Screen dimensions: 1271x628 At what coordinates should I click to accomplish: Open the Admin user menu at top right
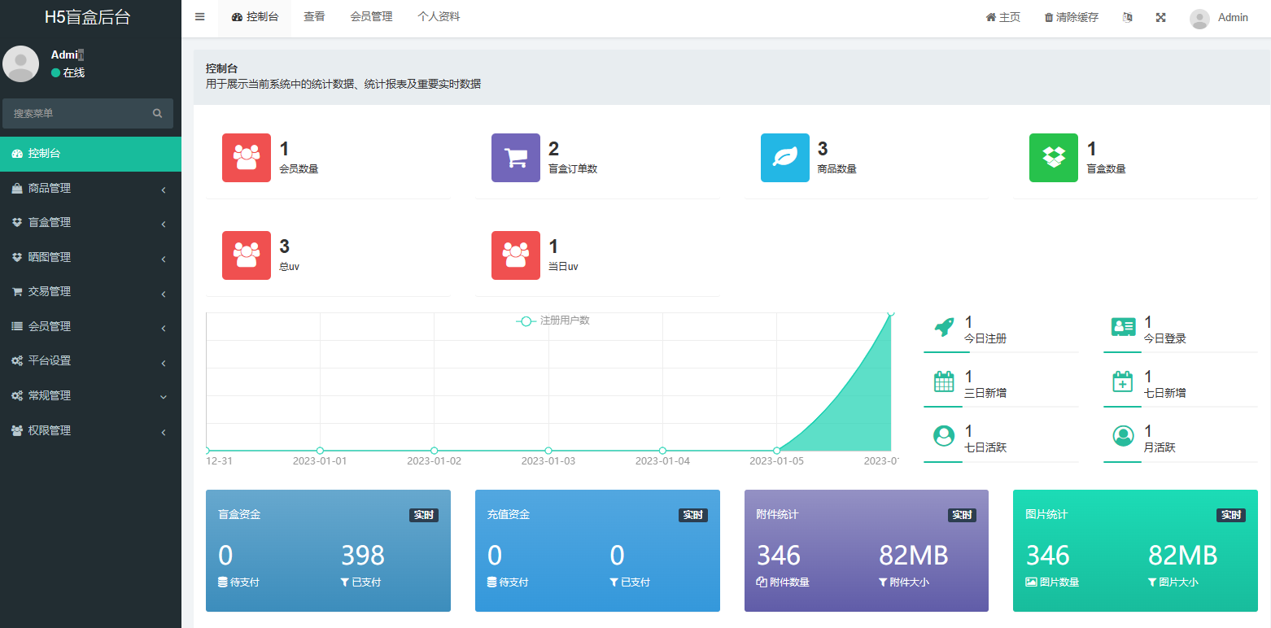click(x=1219, y=18)
